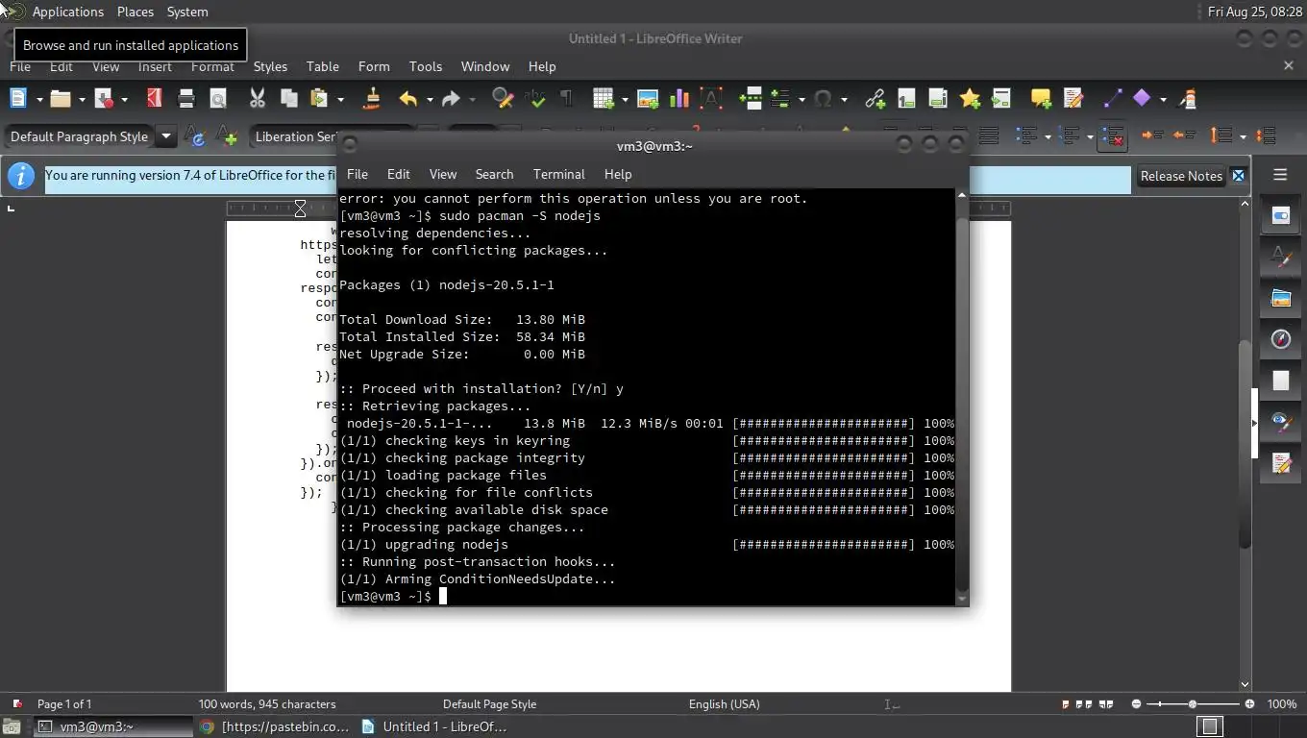Click the Open folder icon in Writer toolbar
1307x738 pixels.
(61, 98)
